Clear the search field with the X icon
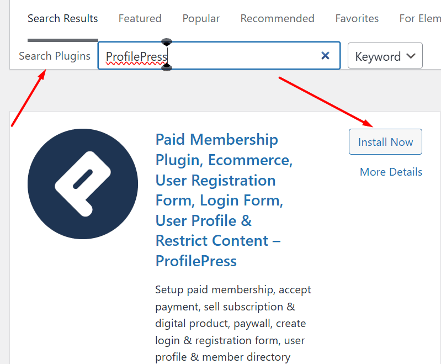The height and width of the screenshot is (364, 441). point(325,55)
